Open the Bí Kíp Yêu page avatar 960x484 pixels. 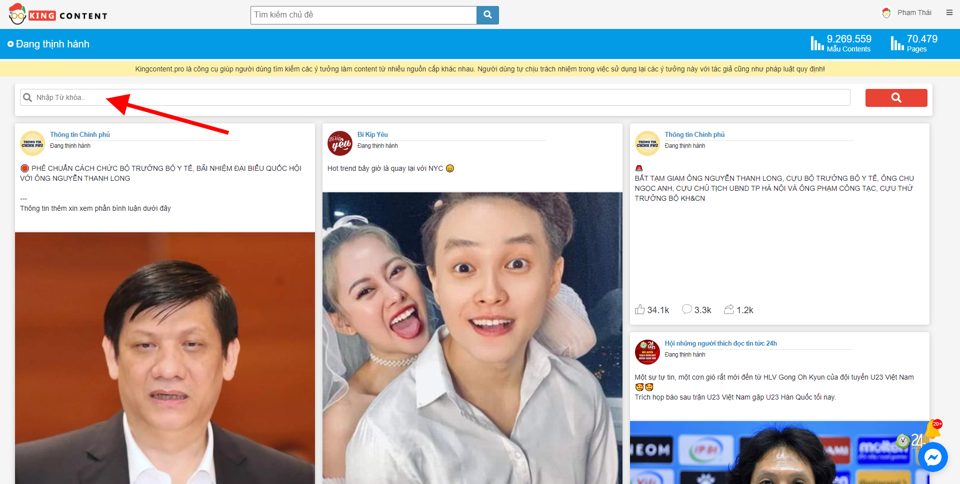340,143
